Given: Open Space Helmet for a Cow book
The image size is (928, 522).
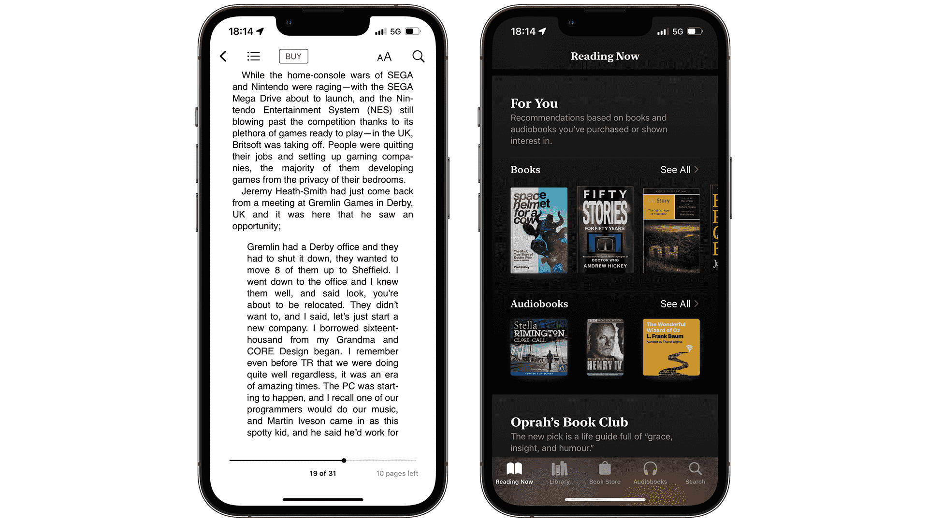Looking at the screenshot, I should [537, 231].
